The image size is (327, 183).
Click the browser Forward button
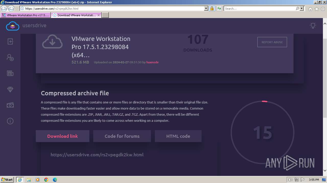pos(11,8)
